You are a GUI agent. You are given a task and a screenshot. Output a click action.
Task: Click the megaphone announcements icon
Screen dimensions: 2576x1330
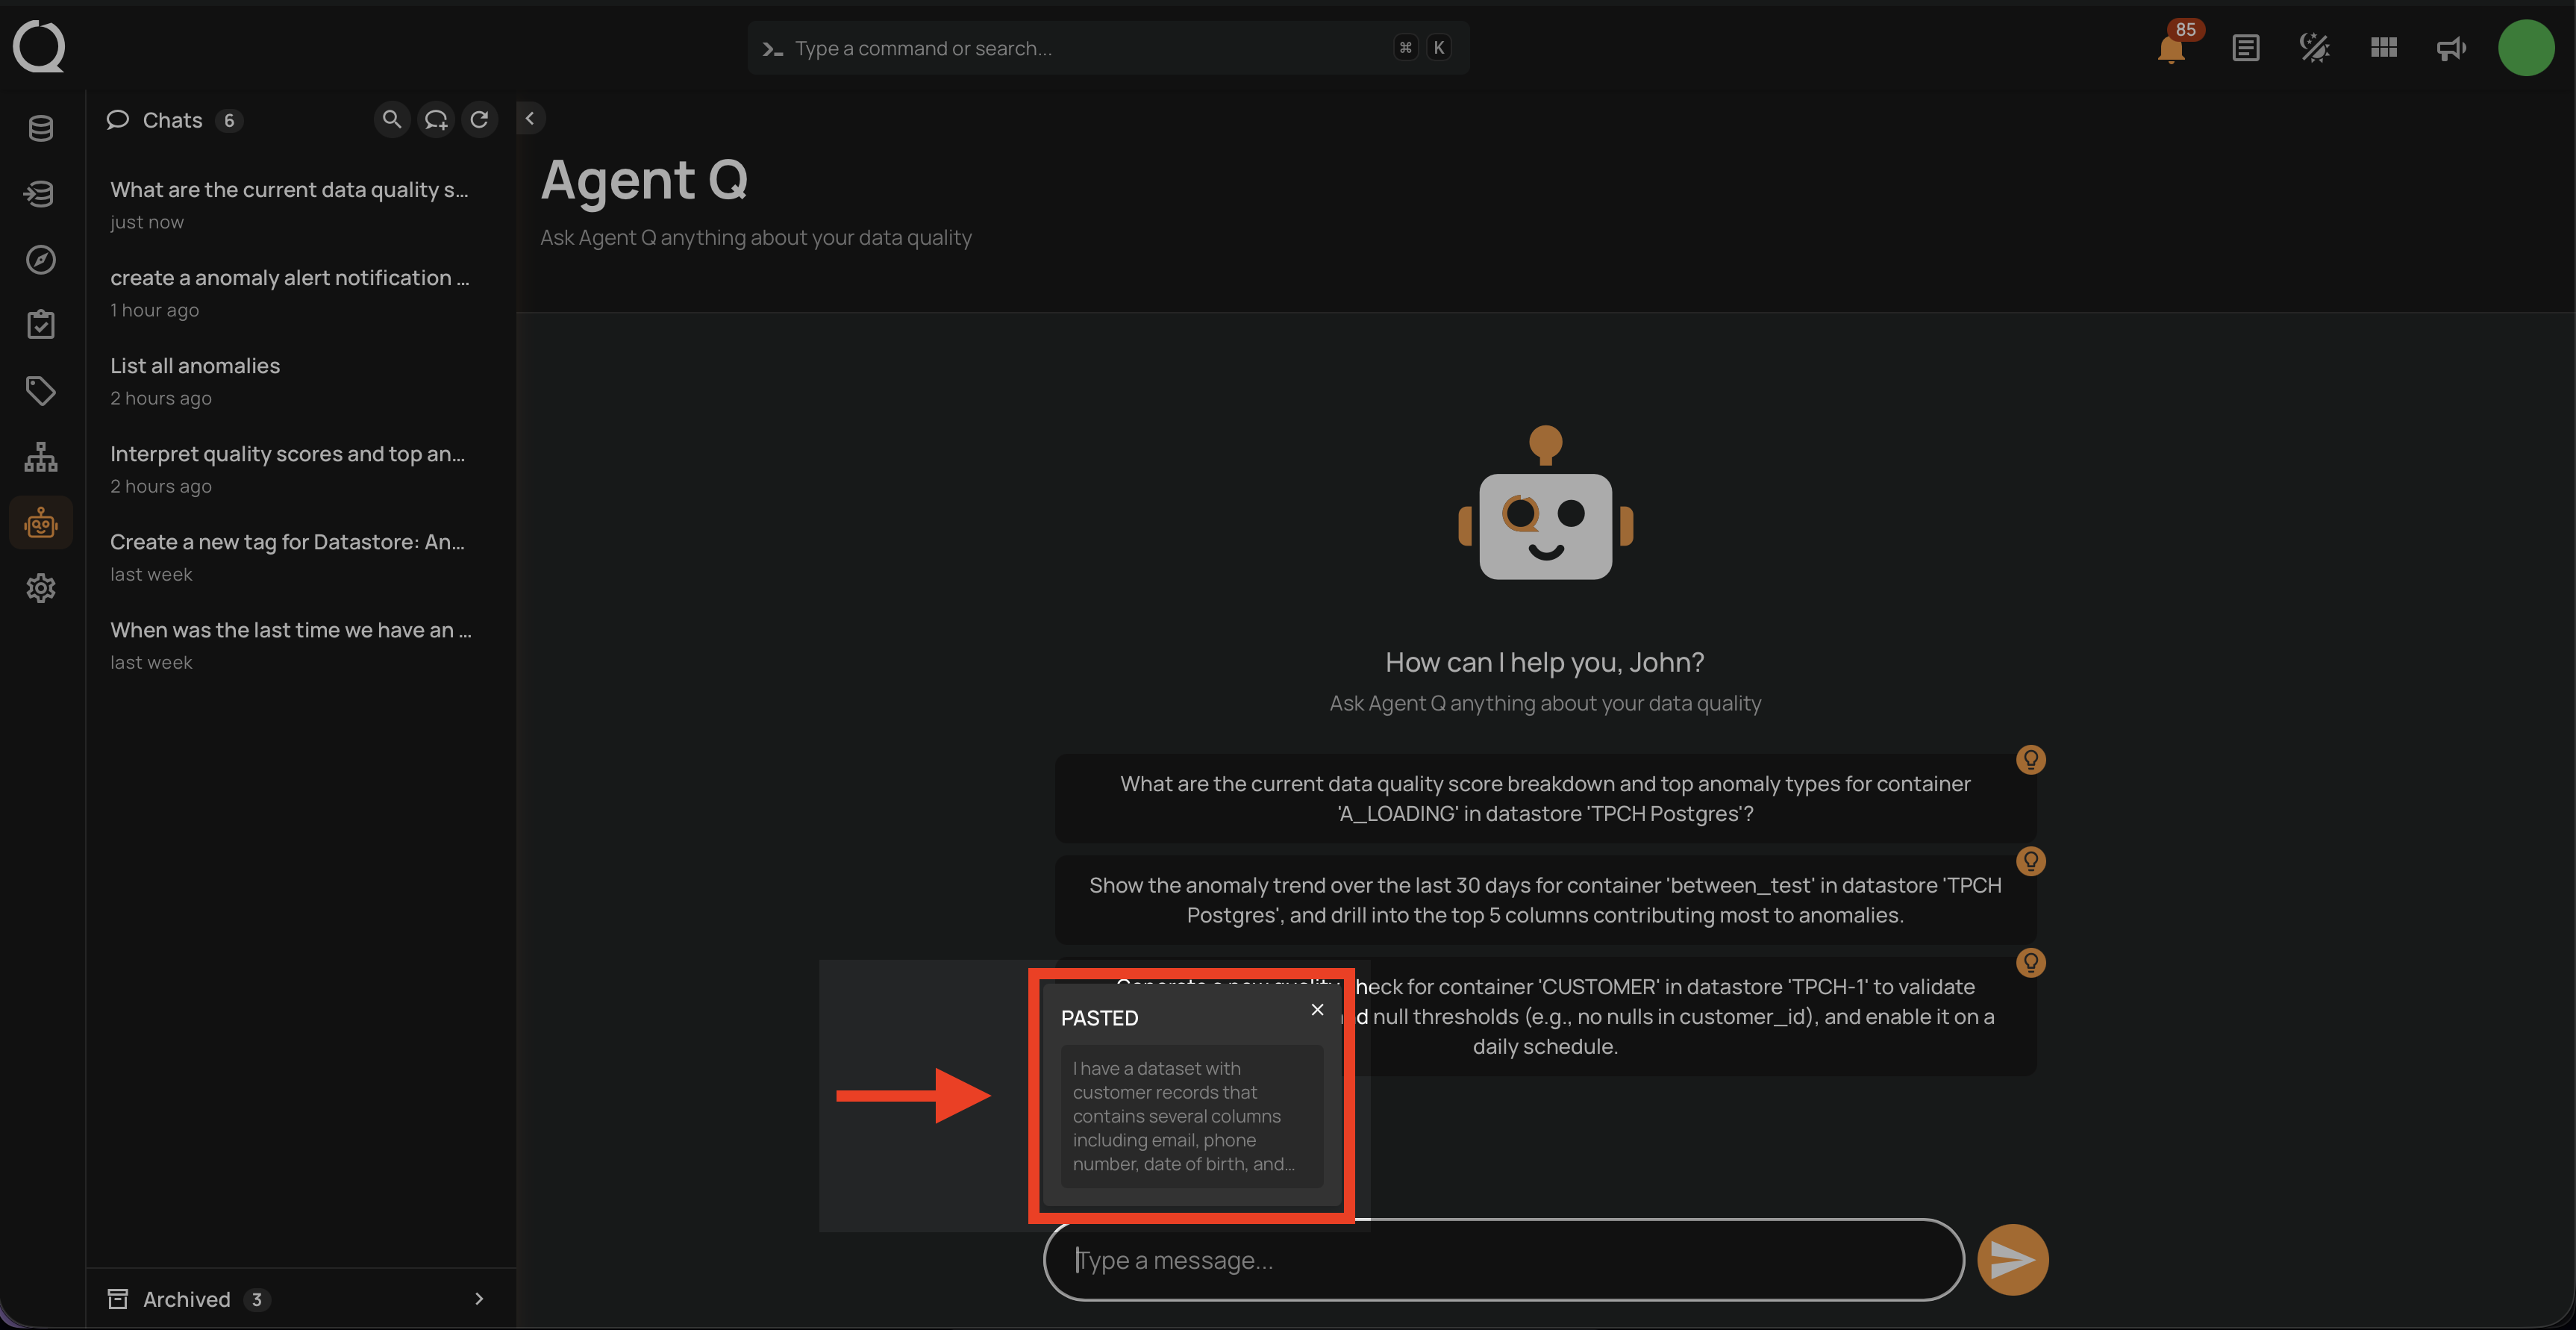(x=2450, y=48)
